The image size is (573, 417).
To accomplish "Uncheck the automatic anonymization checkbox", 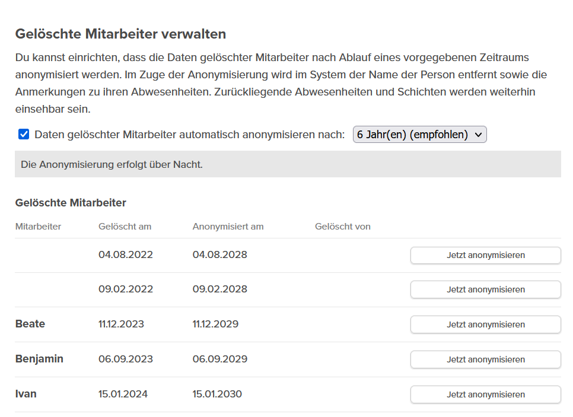I will click(24, 135).
